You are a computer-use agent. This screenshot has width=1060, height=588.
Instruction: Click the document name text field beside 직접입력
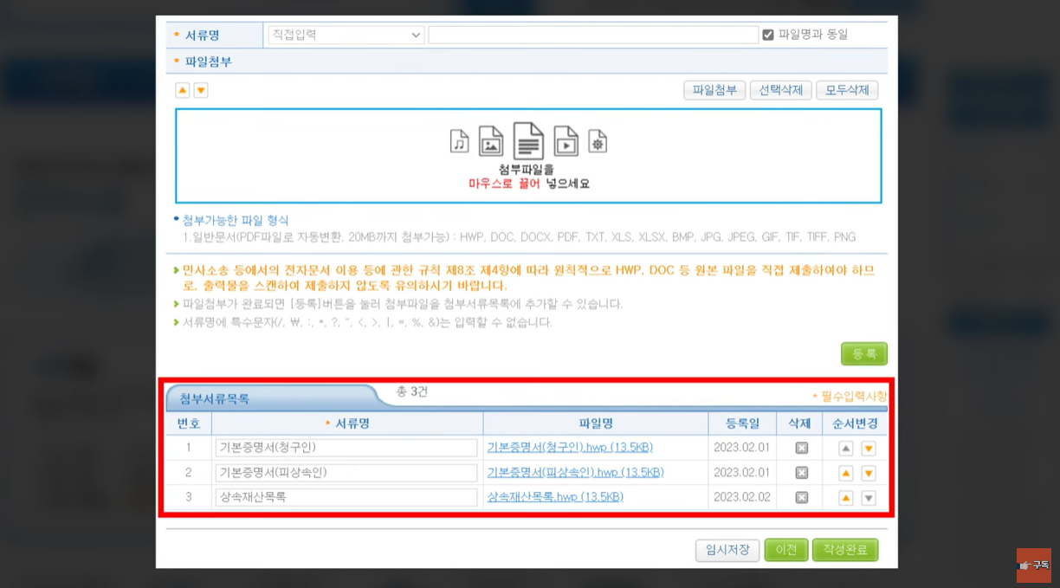(593, 35)
